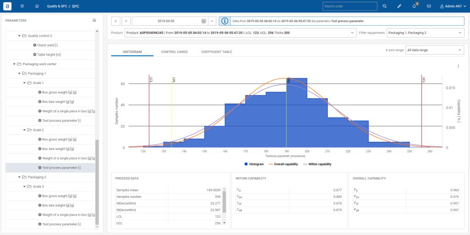Collapse Scale 1 node
This screenshot has height=235, width=470.
click(x=25, y=83)
